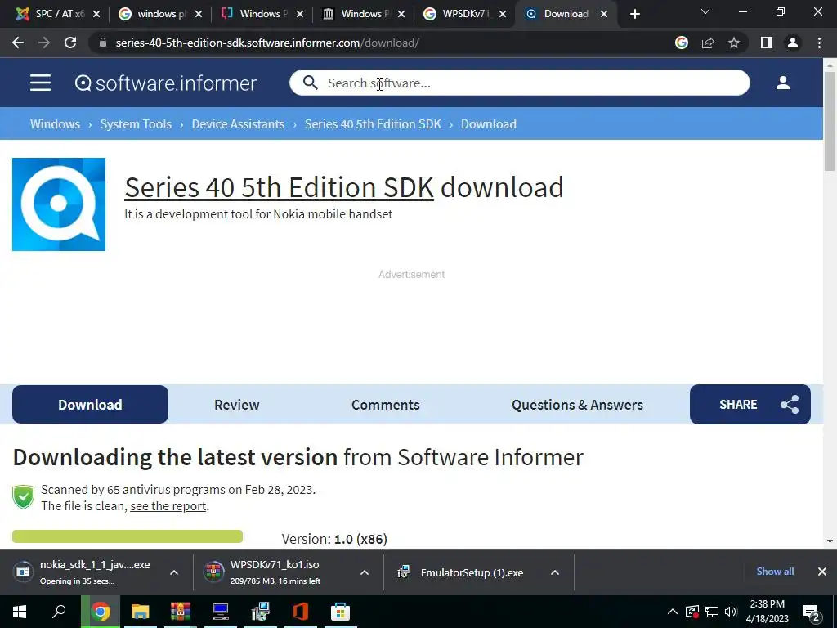Open Questions & Answers tab
Image resolution: width=837 pixels, height=628 pixels.
coord(577,405)
